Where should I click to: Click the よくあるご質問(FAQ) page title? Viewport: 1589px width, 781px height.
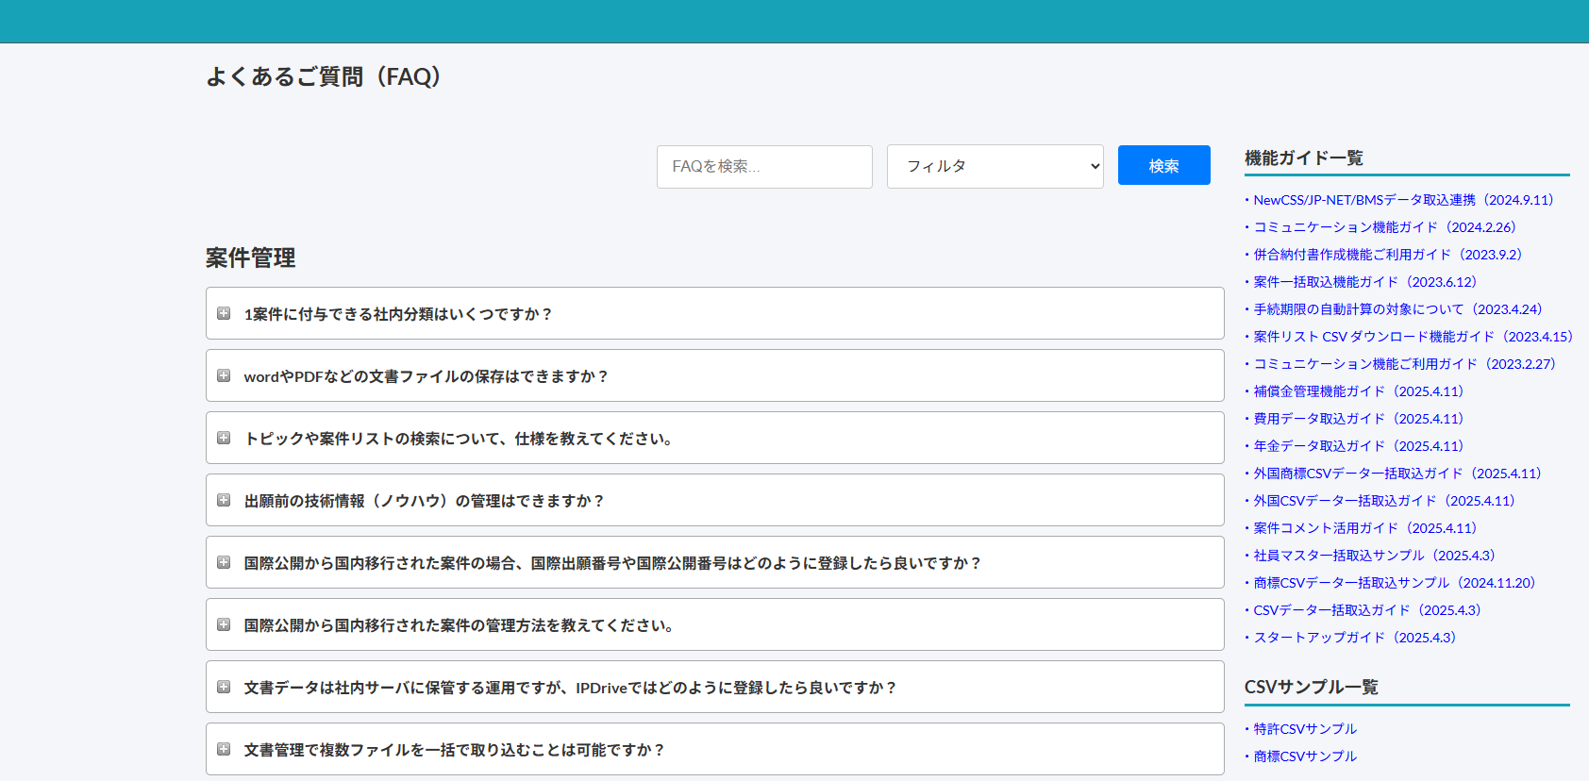click(324, 76)
